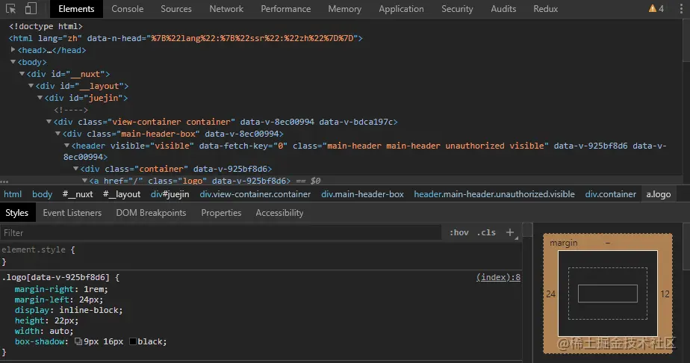Collapse the body element node
Screen dimensions: 690x363
coord(13,62)
